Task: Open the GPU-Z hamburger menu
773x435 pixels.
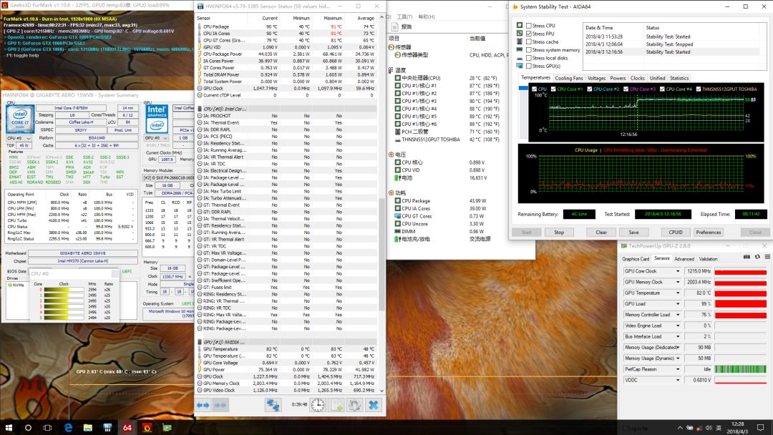Action: (767, 256)
